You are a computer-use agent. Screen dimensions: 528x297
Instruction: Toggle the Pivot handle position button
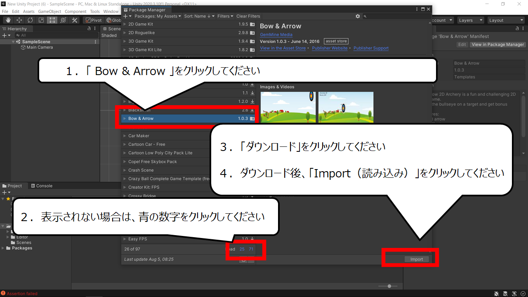point(94,20)
